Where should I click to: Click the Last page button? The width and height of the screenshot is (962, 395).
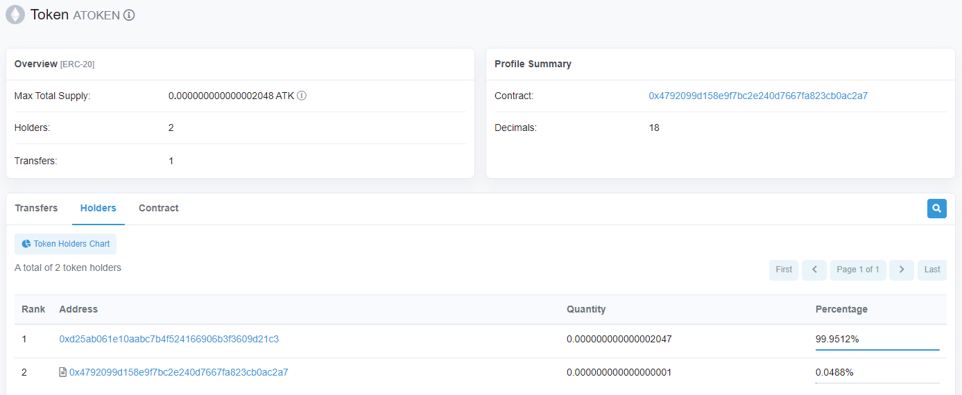(932, 270)
